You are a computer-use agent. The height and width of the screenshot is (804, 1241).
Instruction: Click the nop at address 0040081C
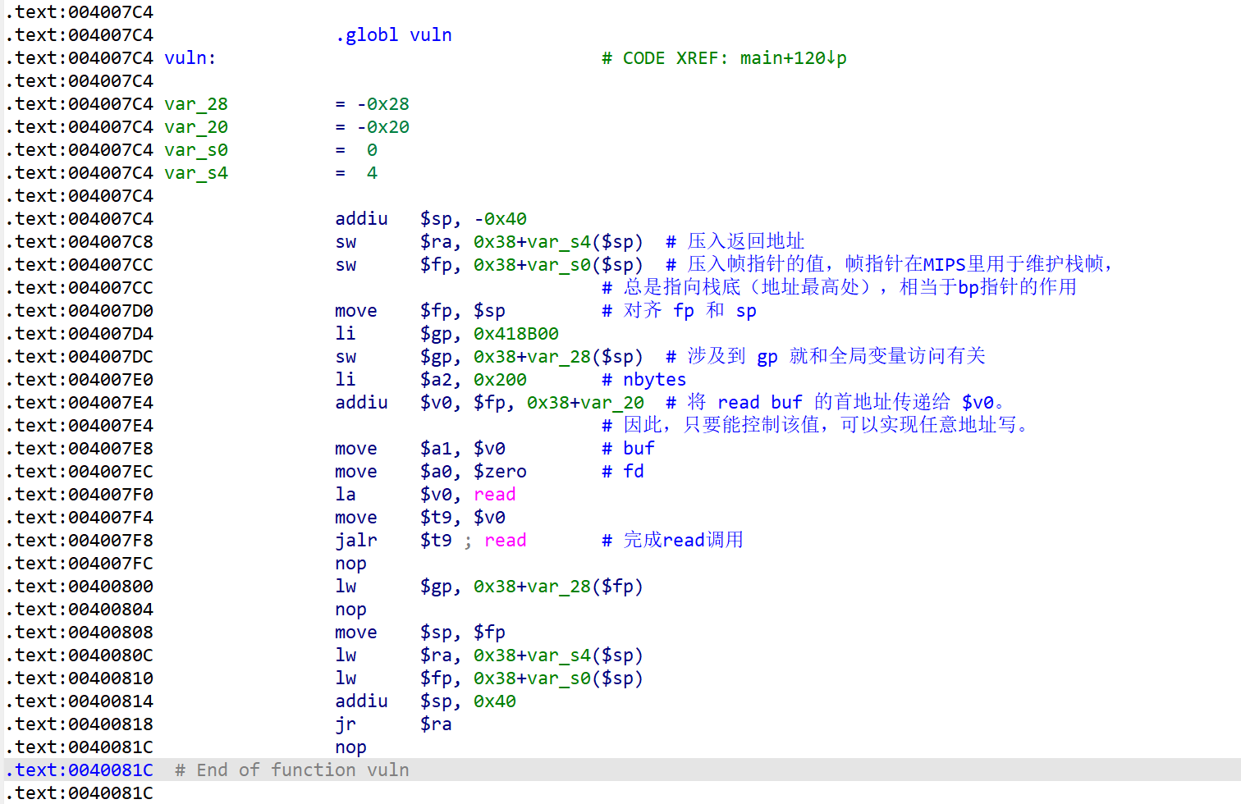click(x=350, y=747)
